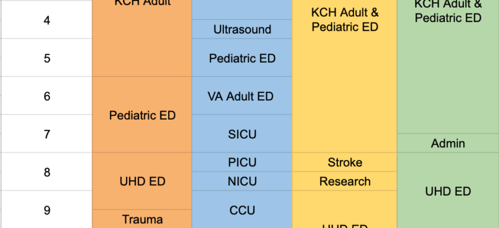The width and height of the screenshot is (499, 228).
Task: Select the cell numbered 4
Action: [x=46, y=20]
